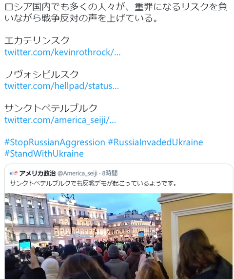Open the twitter.com/hellpad/status link

tap(61, 86)
